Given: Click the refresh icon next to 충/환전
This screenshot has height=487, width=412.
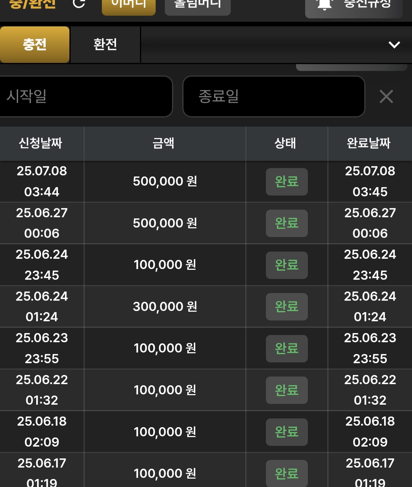Looking at the screenshot, I should tap(79, 4).
